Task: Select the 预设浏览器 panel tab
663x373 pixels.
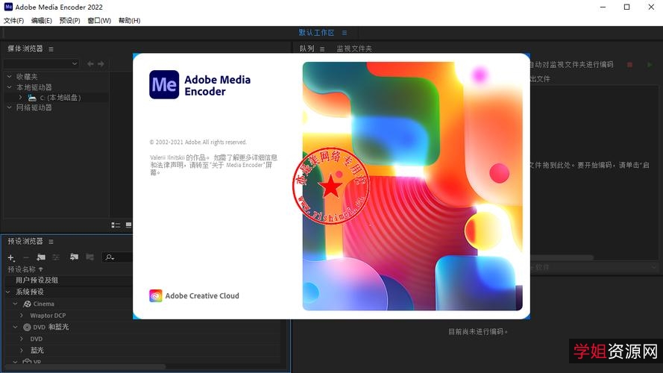Action: [x=25, y=242]
